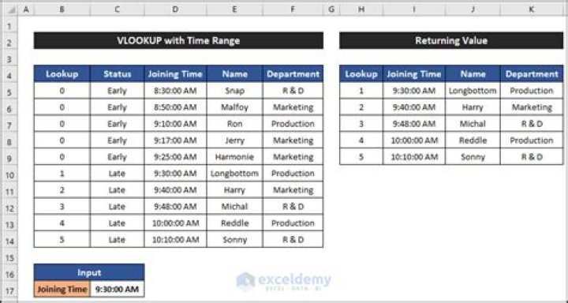The image size is (568, 303).
Task: Select cell containing Snap
Action: click(235, 91)
